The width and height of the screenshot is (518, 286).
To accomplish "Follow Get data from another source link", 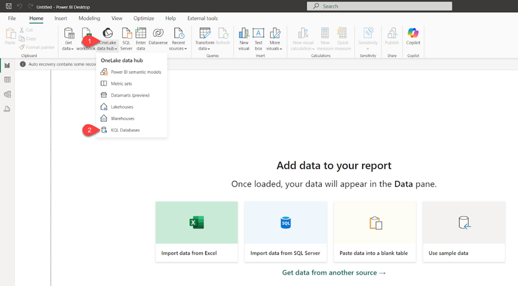I will pos(334,272).
